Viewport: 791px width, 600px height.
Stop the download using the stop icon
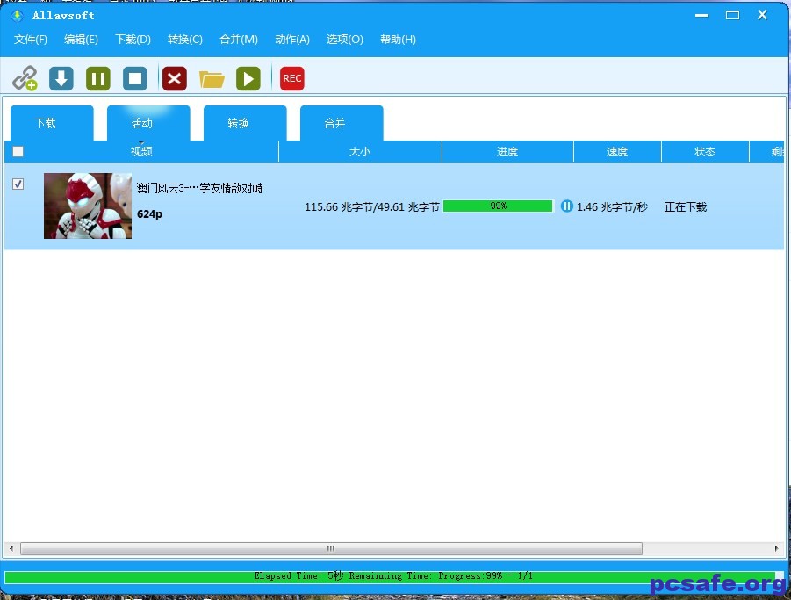click(x=135, y=78)
